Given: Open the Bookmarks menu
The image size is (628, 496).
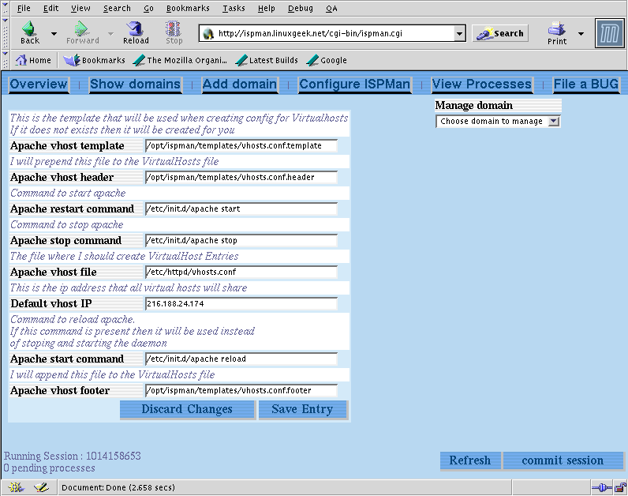Looking at the screenshot, I should click(x=188, y=8).
